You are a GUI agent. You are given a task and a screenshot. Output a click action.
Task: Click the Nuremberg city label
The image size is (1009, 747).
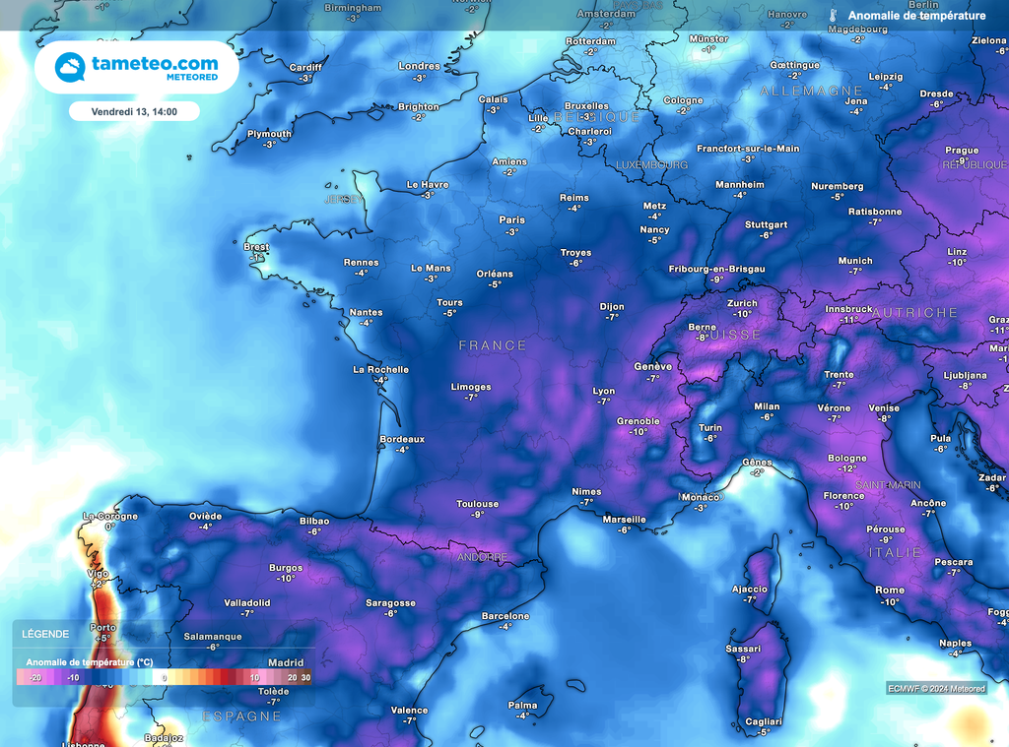pos(838,186)
